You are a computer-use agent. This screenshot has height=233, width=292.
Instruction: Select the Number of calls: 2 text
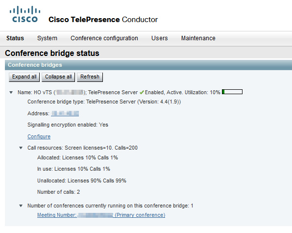point(58,192)
